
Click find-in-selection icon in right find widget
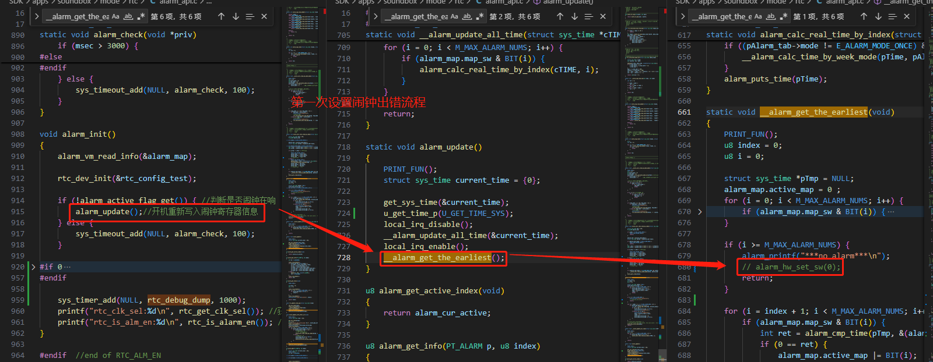(892, 16)
